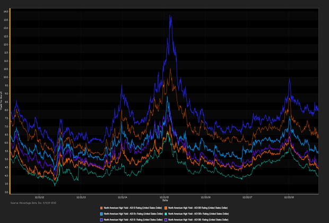The height and width of the screenshot is (223, 329).
Task: Click the 12.0 y-axis value
Action: tap(6, 45)
